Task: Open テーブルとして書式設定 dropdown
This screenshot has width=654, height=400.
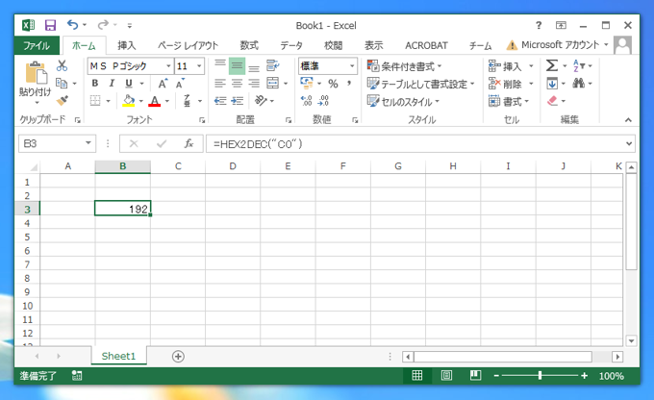Action: (421, 84)
